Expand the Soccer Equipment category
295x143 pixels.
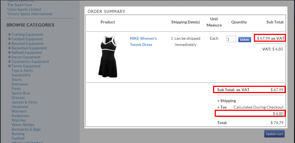tap(9, 57)
